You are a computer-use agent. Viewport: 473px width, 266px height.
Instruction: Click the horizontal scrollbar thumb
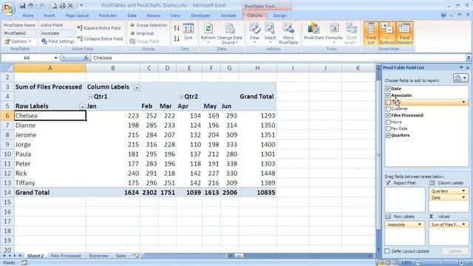click(238, 256)
